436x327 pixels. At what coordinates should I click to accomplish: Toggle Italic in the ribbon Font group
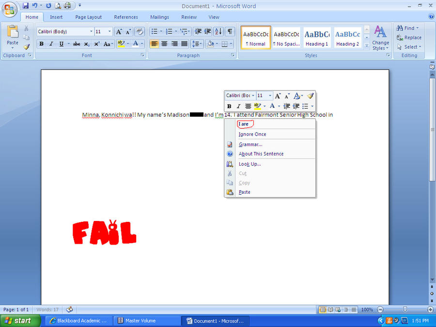click(x=51, y=44)
